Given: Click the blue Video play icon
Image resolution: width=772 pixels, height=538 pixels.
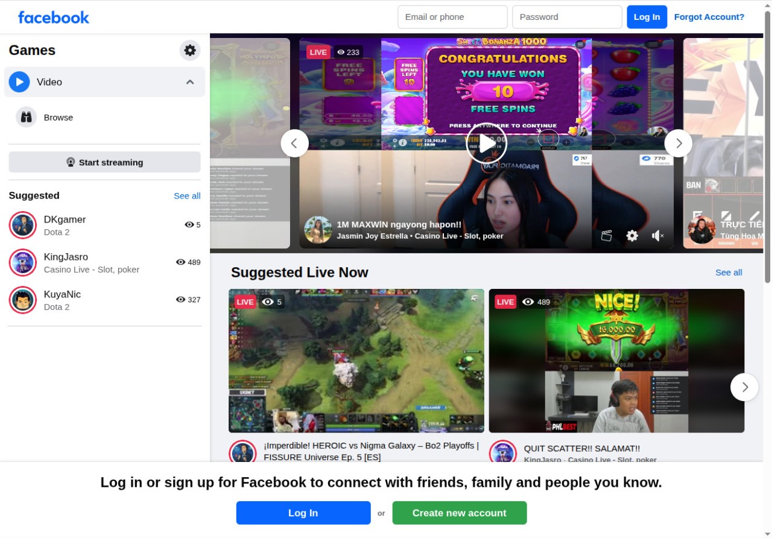Looking at the screenshot, I should coord(19,82).
